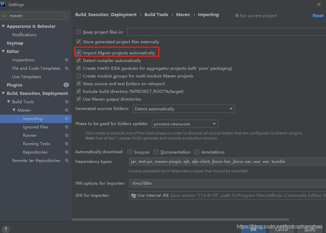The height and width of the screenshot is (233, 326).
Task: Enable Keep project files in checkbox
Action: point(79,32)
